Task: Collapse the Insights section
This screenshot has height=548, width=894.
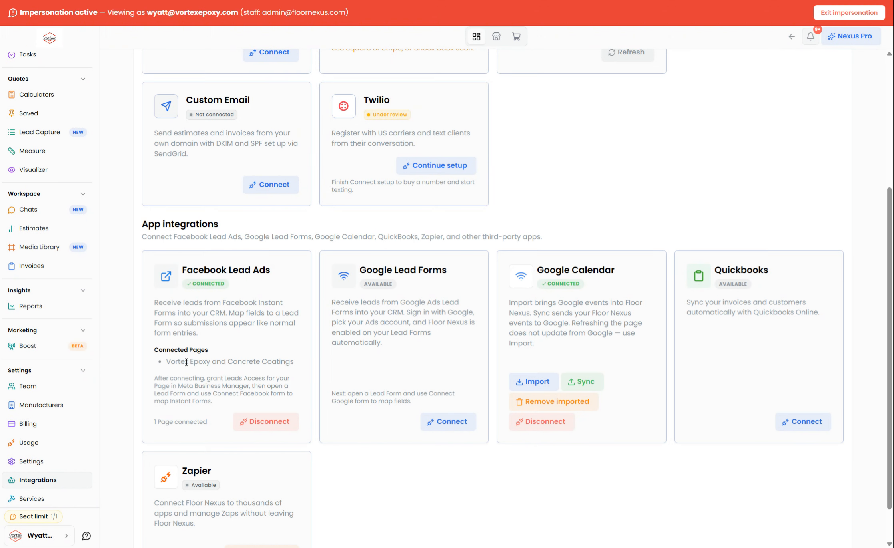Action: coord(83,290)
